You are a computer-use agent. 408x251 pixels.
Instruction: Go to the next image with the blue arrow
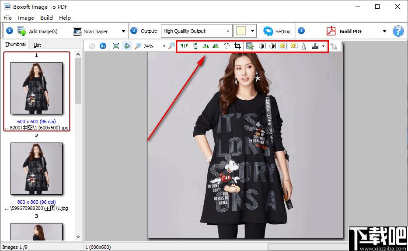(103, 46)
